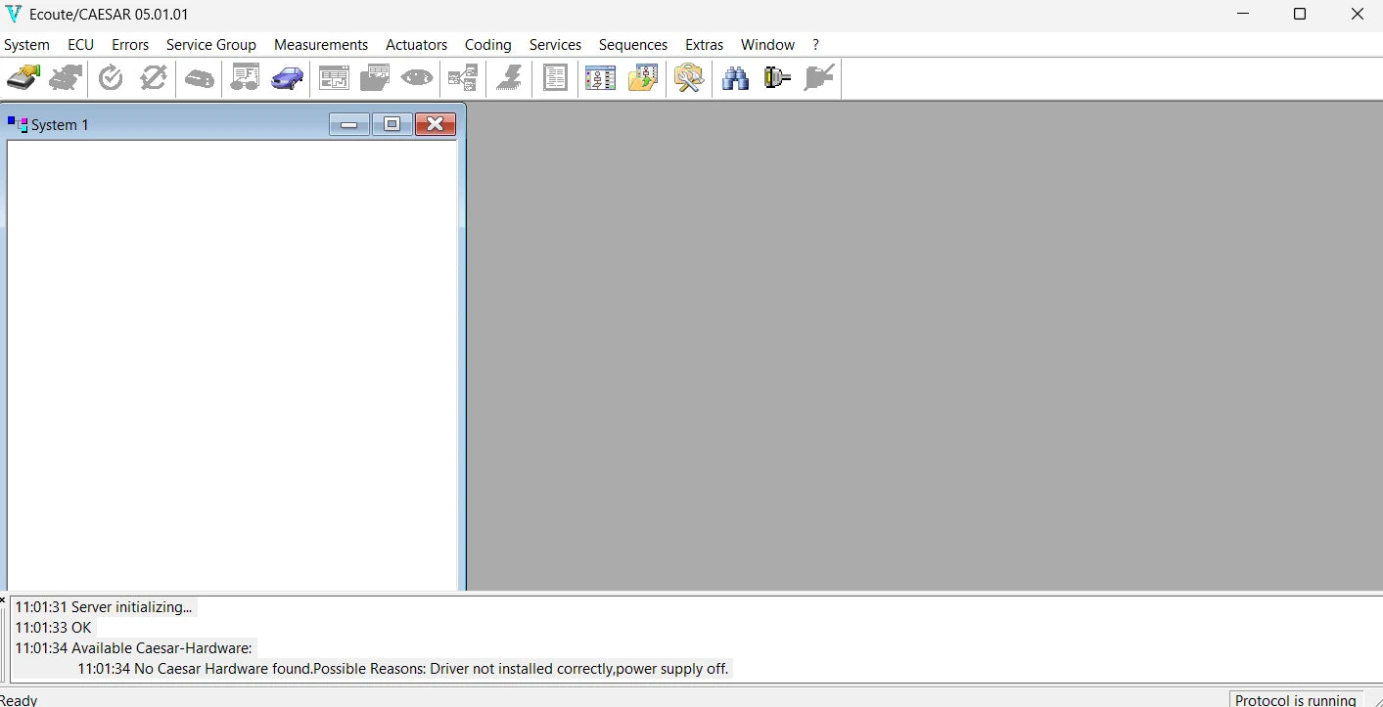Image resolution: width=1383 pixels, height=707 pixels.
Task: Click the clock with checkmark toolbar icon
Action: 111,78
